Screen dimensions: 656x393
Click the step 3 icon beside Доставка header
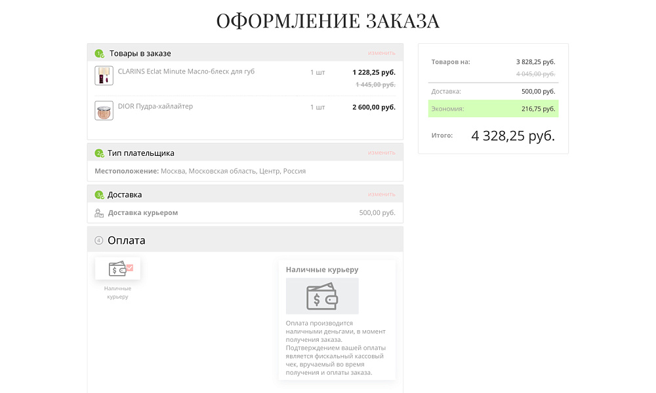coord(99,195)
